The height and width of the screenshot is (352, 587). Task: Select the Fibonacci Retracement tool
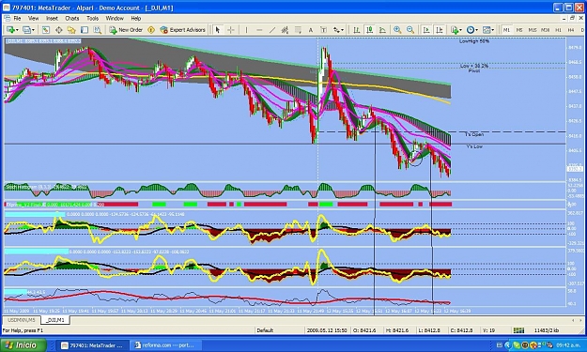click(x=298, y=30)
